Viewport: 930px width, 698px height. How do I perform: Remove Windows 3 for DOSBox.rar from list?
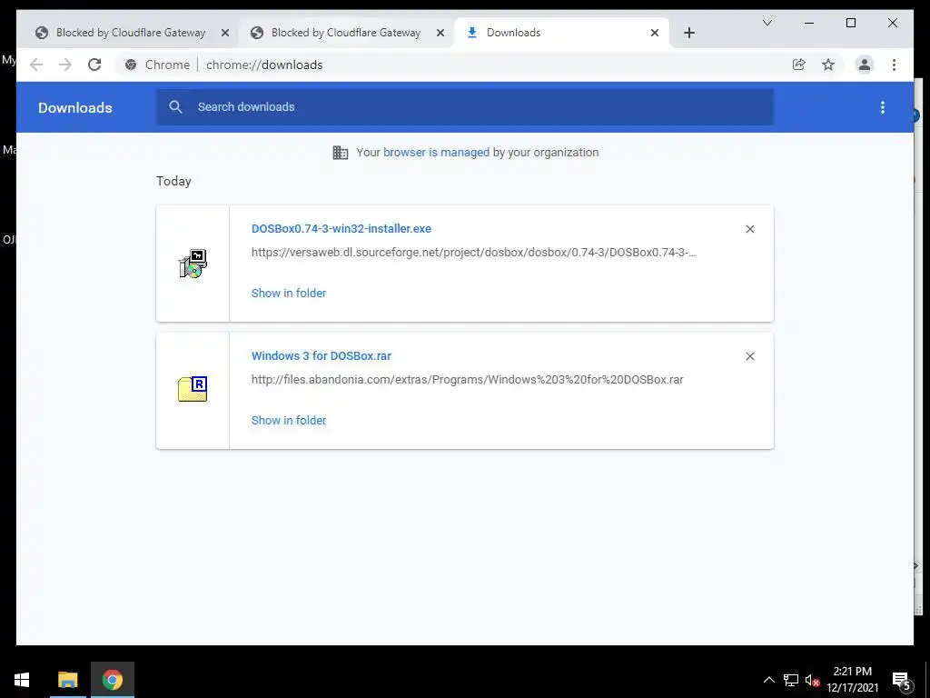pyautogui.click(x=749, y=356)
